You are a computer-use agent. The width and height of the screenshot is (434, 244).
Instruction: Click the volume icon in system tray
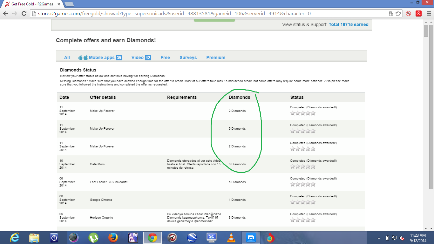click(x=402, y=238)
